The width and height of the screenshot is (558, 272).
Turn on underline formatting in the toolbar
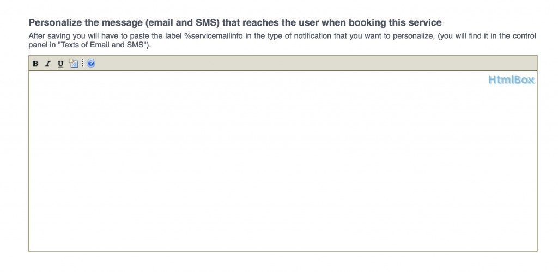60,64
